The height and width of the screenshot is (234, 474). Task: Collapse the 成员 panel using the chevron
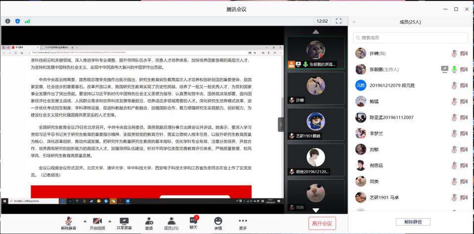click(x=354, y=22)
